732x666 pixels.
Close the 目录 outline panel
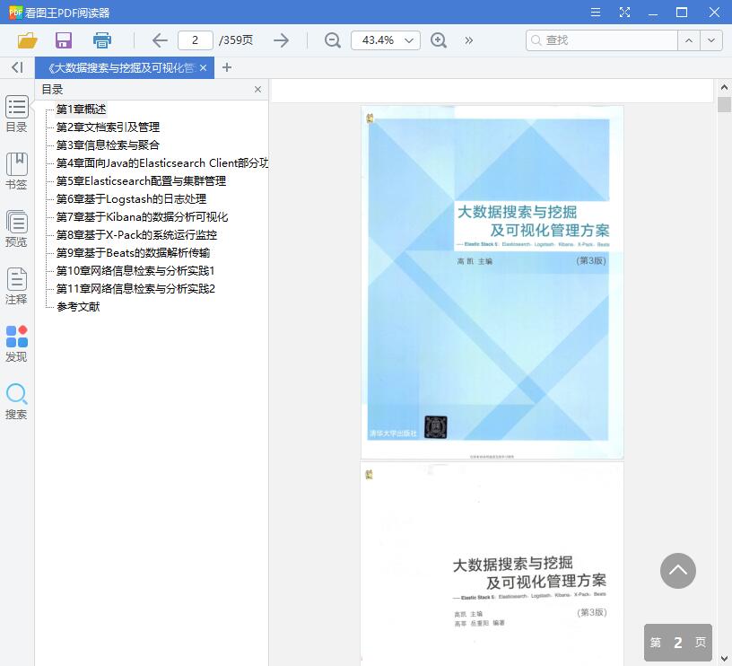click(257, 89)
